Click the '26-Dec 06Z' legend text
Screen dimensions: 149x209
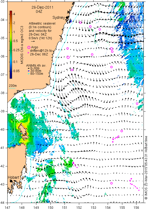tap(39, 54)
